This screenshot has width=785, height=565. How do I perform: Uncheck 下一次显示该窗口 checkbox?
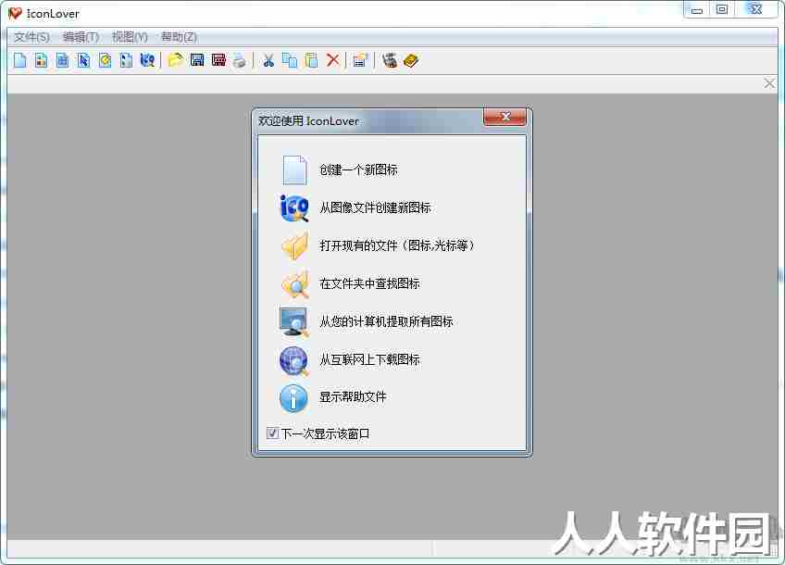[272, 433]
